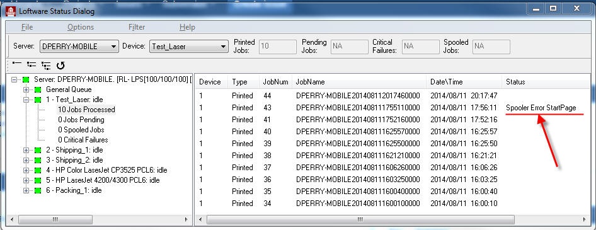The height and width of the screenshot is (230, 596).
Task: Expand the General Queue node
Action: tap(26, 90)
